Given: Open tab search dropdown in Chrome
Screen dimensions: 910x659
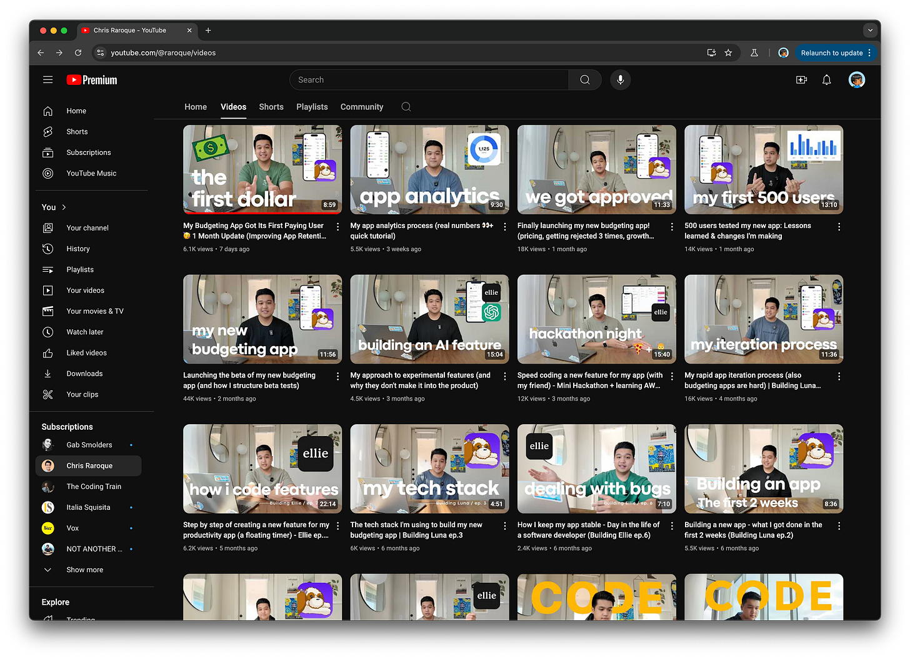Looking at the screenshot, I should (x=870, y=30).
